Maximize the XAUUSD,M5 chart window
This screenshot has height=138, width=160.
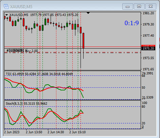[x=139, y=6]
